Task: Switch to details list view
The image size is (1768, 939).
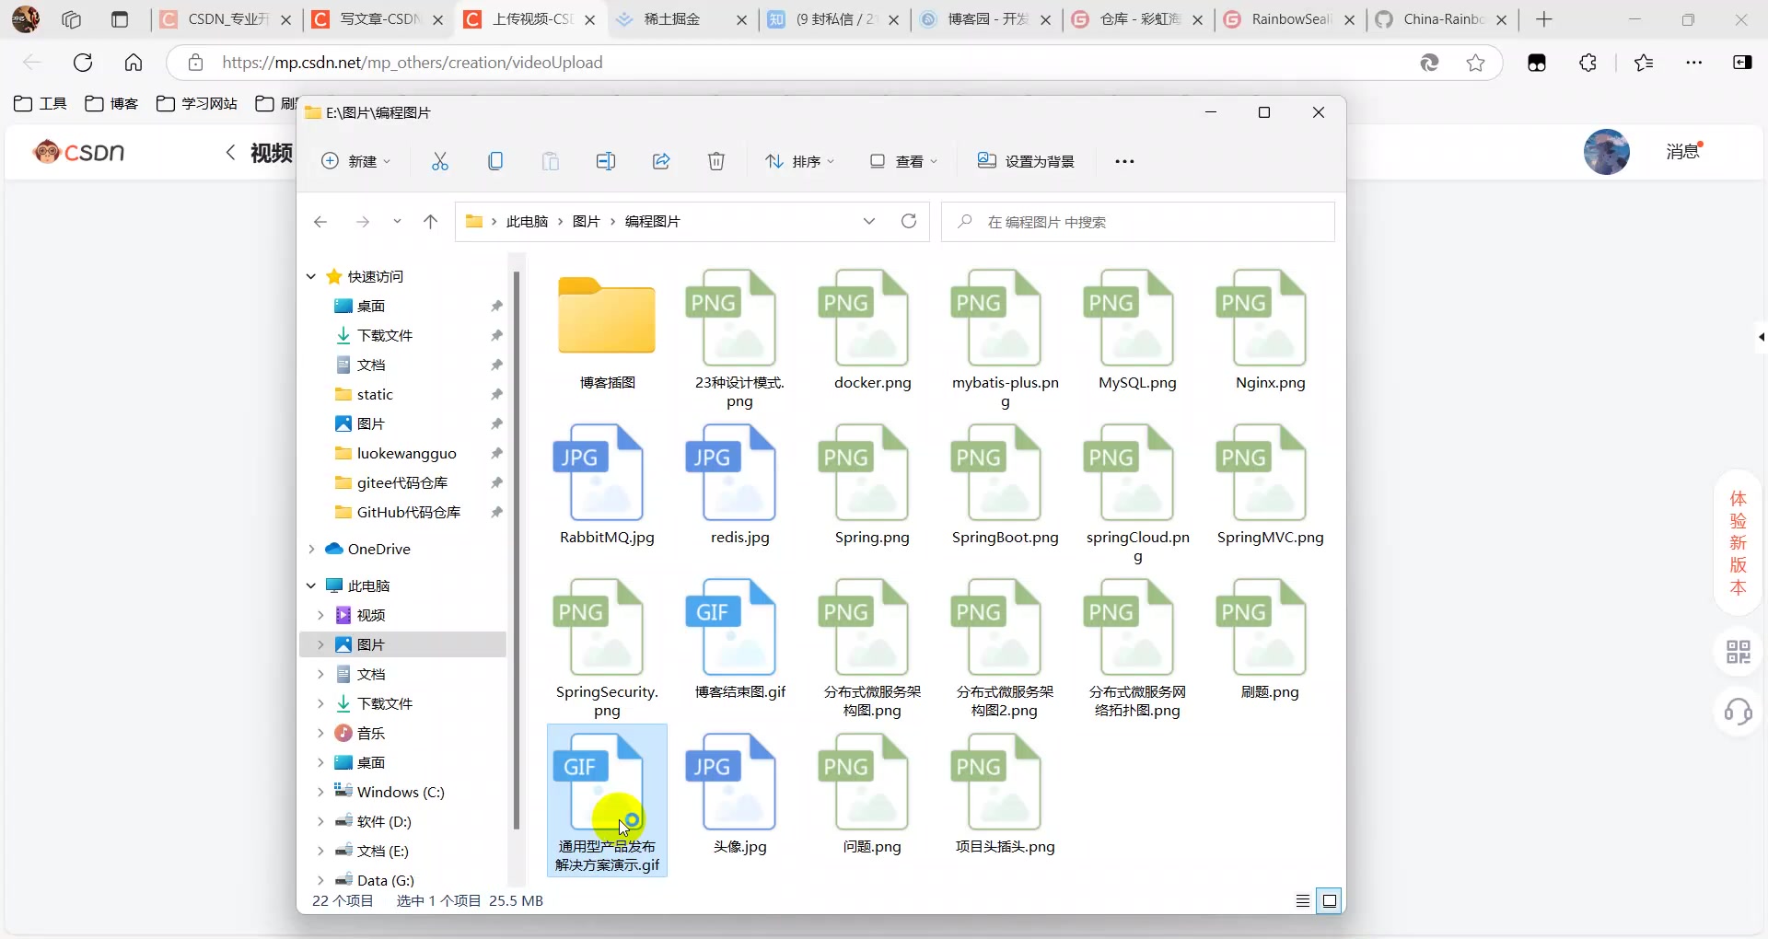Action: tap(1303, 900)
